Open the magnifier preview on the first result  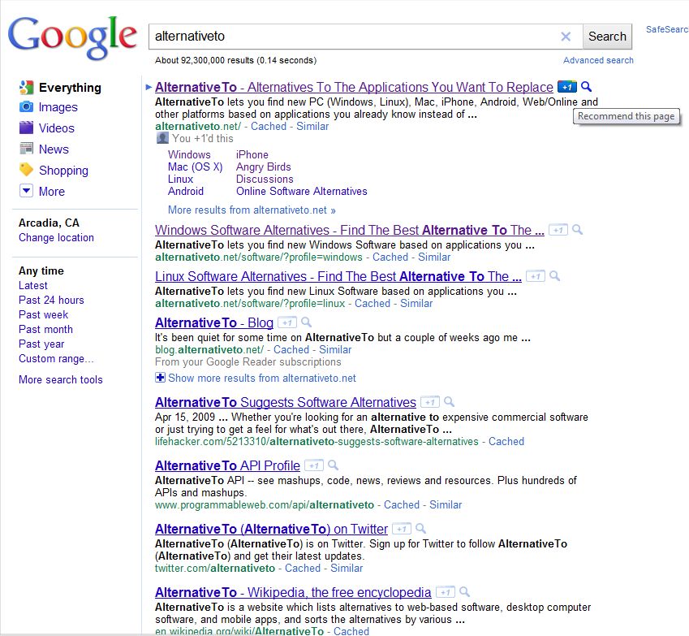pos(587,87)
